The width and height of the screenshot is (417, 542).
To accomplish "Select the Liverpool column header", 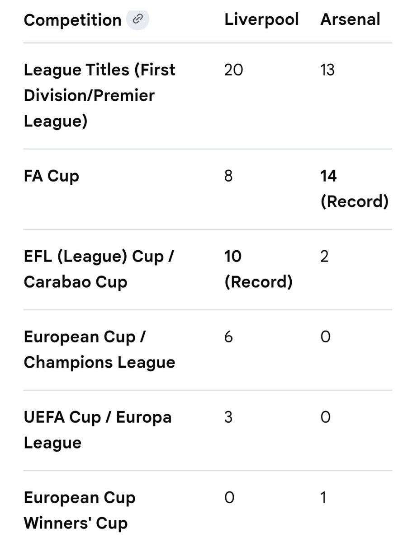I will (x=262, y=19).
